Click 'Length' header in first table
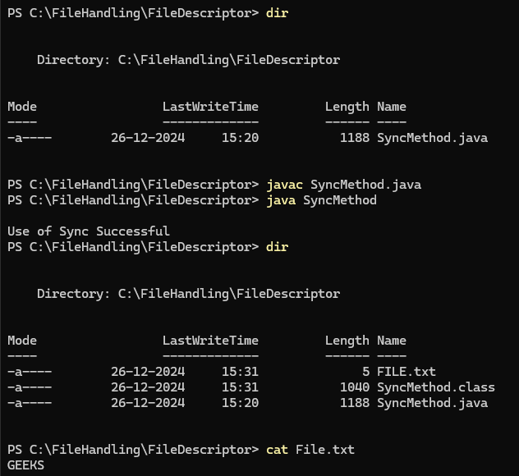Screen dimensions: 519x476 (347, 107)
